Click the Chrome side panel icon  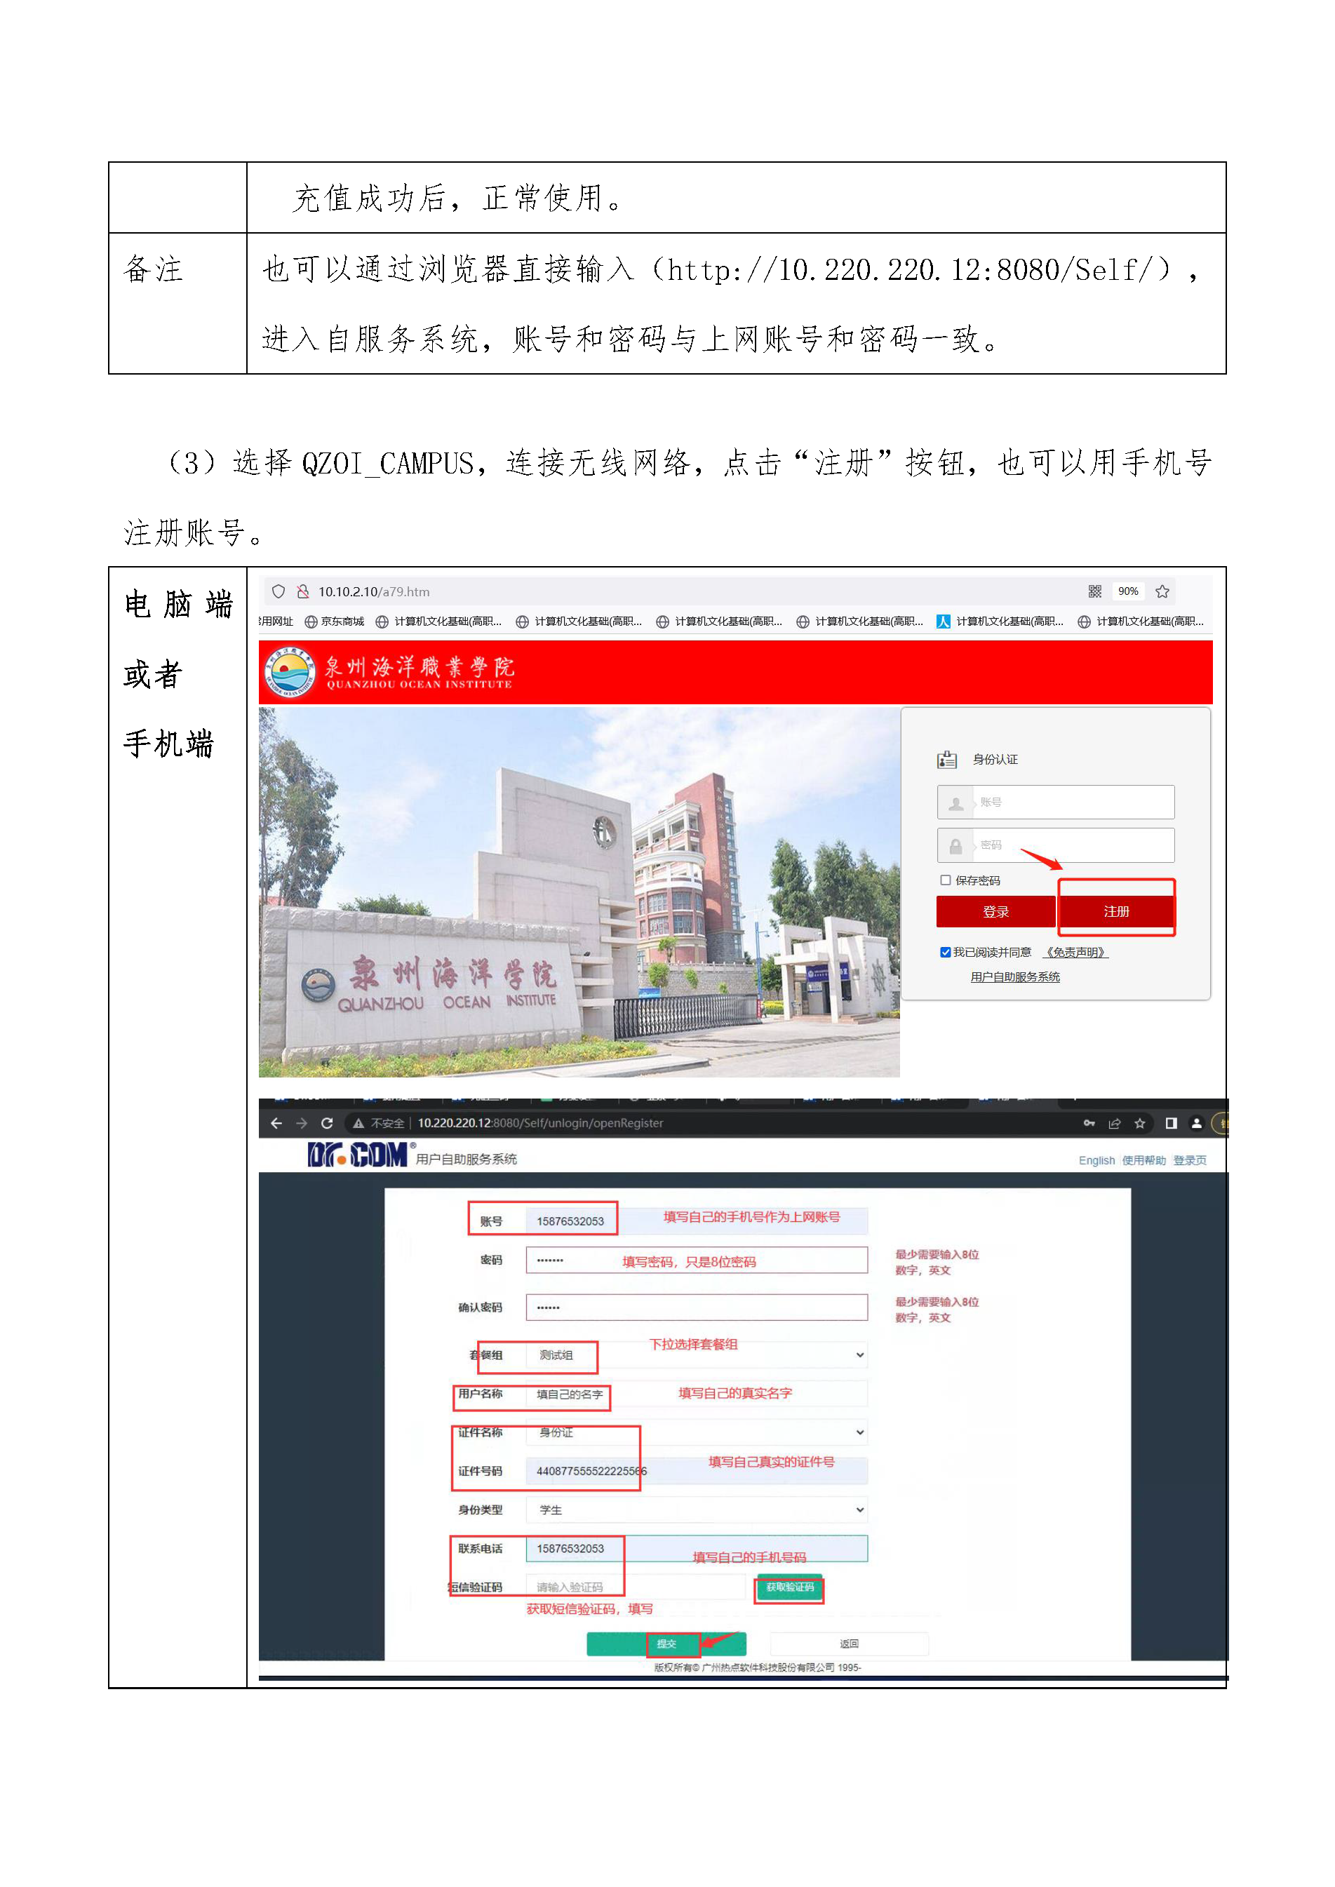tap(1171, 1124)
